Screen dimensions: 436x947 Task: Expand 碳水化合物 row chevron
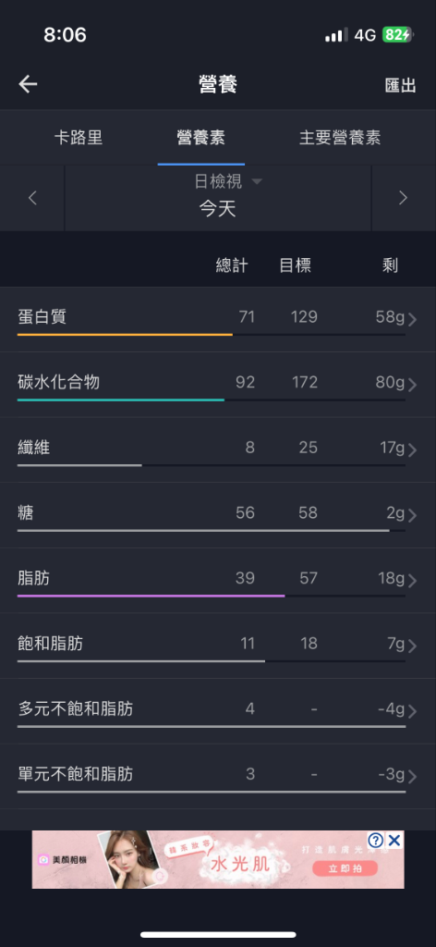tap(413, 385)
